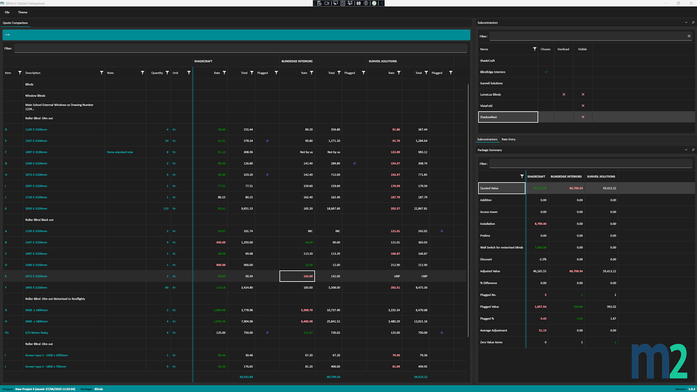Expand the Subcontractors panel dropdown chevron
697x392 pixels.
(x=686, y=23)
